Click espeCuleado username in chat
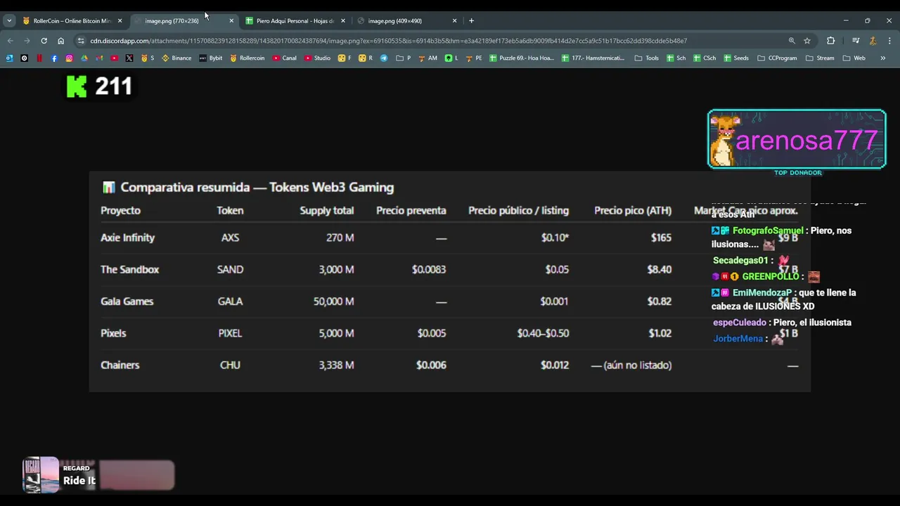The height and width of the screenshot is (506, 900). tap(740, 323)
